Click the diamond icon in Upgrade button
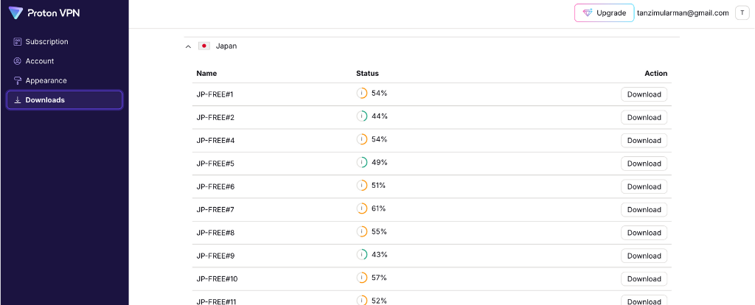755x305 pixels. click(588, 13)
